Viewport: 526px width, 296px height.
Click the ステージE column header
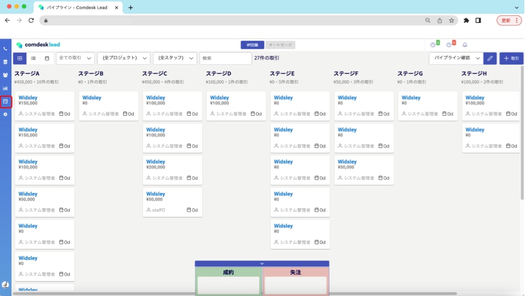[x=282, y=73]
